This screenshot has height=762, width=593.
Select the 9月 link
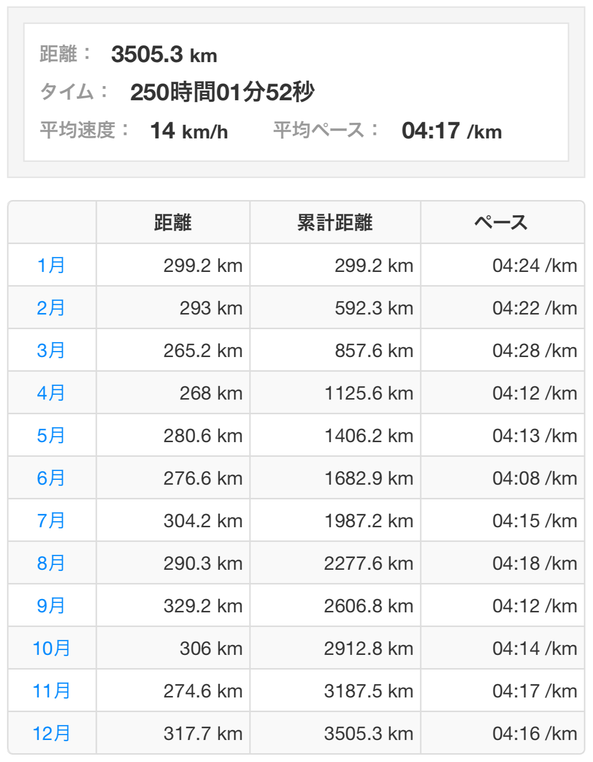[51, 605]
